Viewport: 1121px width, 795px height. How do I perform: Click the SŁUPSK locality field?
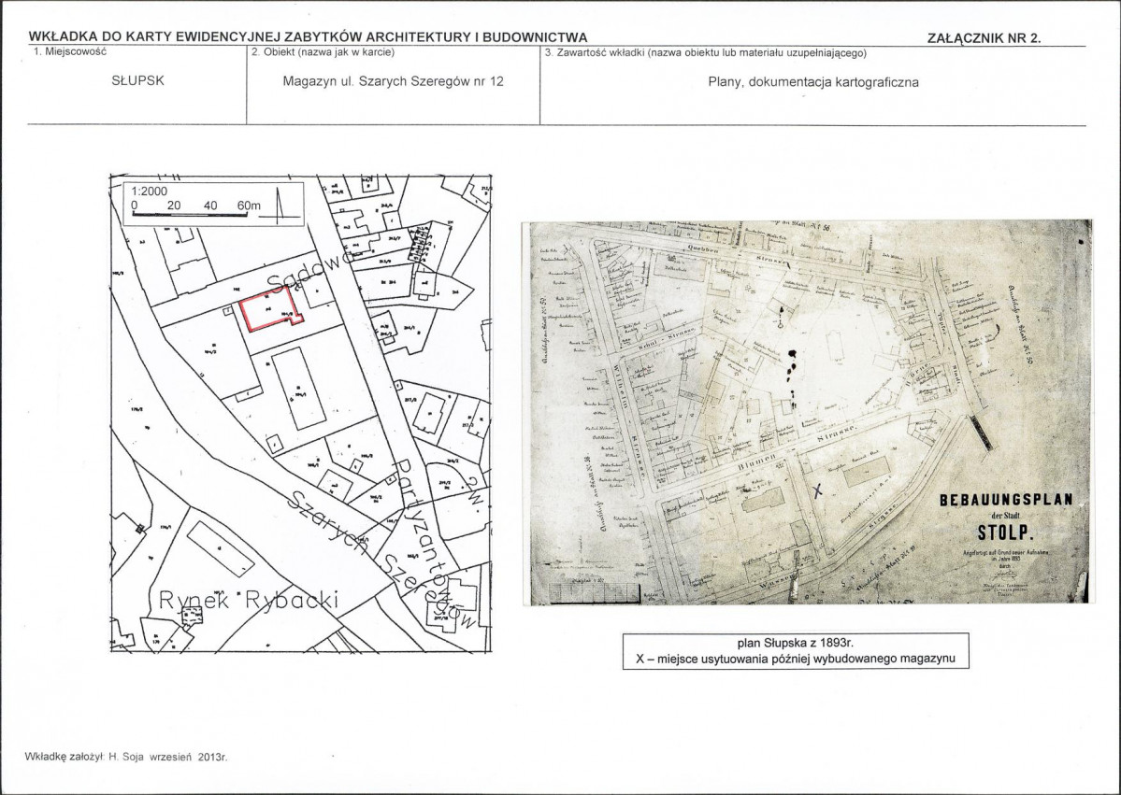point(138,80)
